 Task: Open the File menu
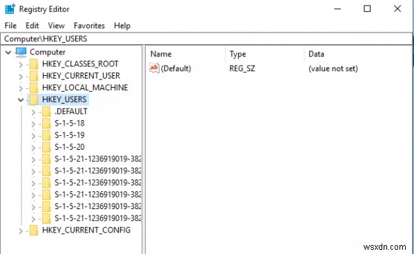10,26
